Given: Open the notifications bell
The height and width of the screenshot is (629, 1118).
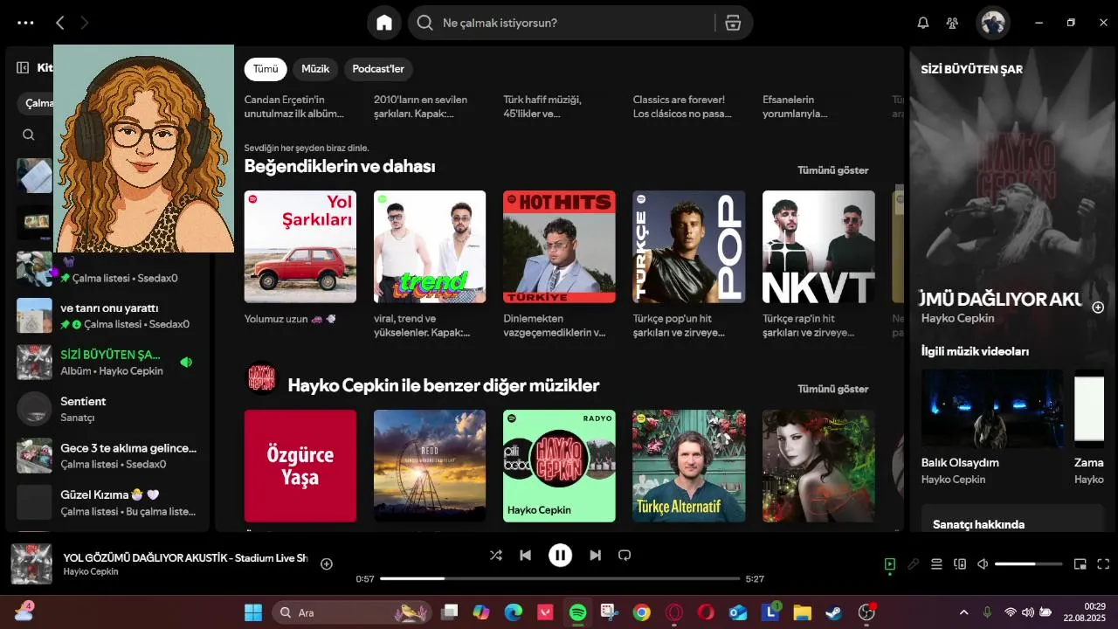Looking at the screenshot, I should [923, 23].
